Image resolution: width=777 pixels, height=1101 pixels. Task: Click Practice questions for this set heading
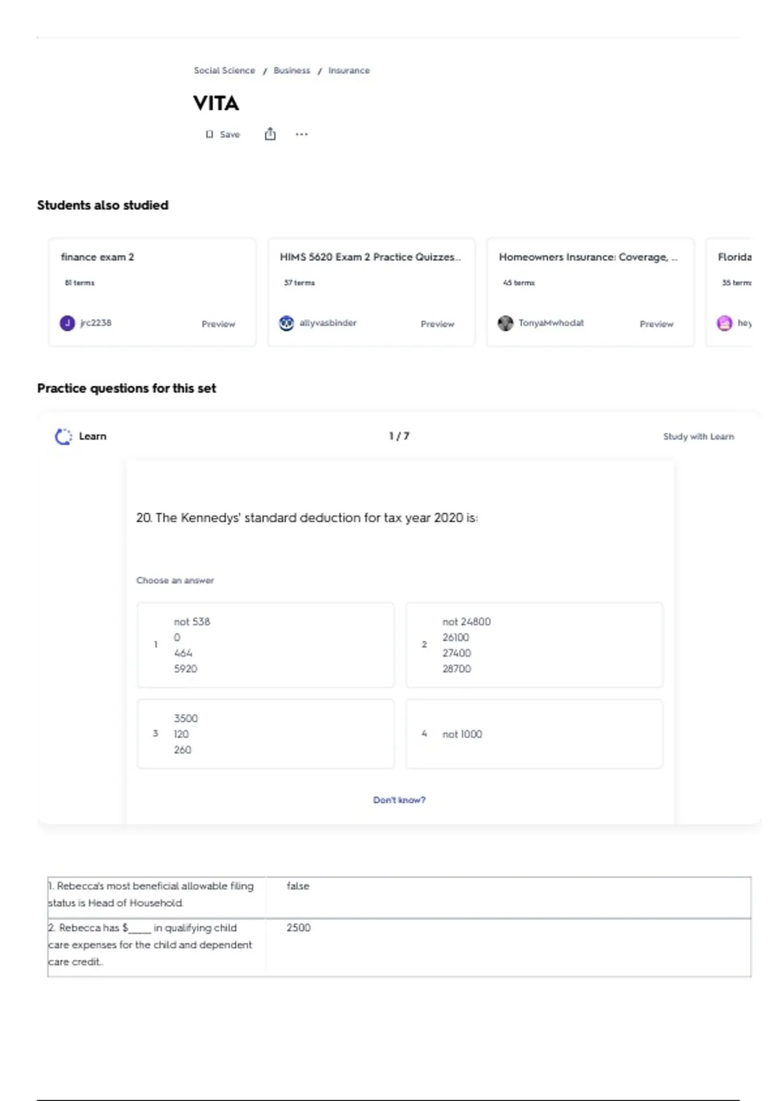(x=126, y=389)
